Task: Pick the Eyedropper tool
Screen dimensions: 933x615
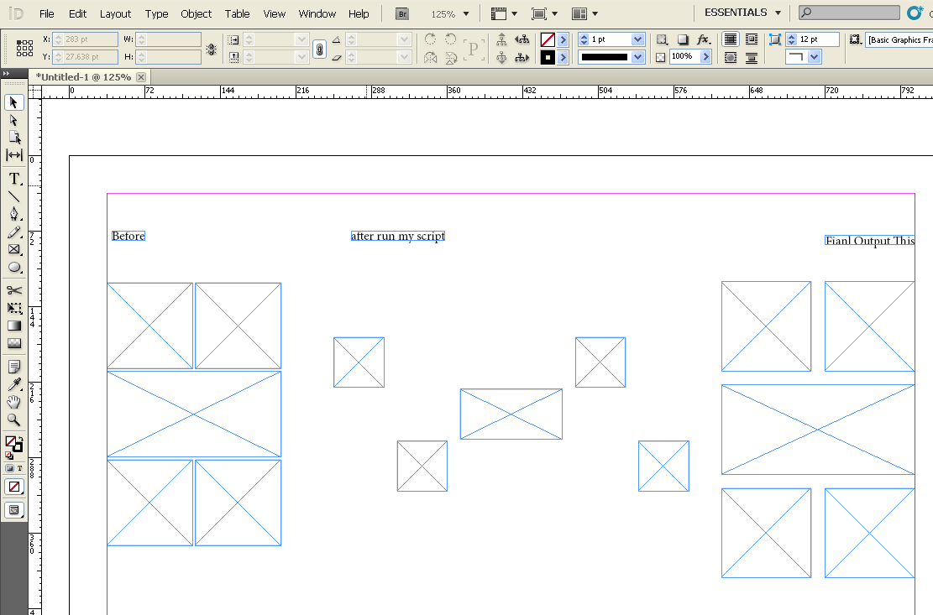Action: point(13,383)
